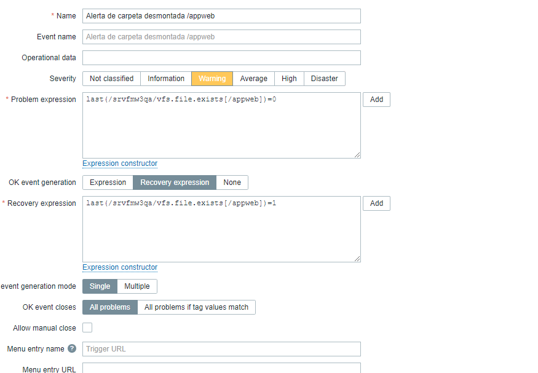Click Add next to Problem expression
The width and height of the screenshot is (538, 373).
376,100
